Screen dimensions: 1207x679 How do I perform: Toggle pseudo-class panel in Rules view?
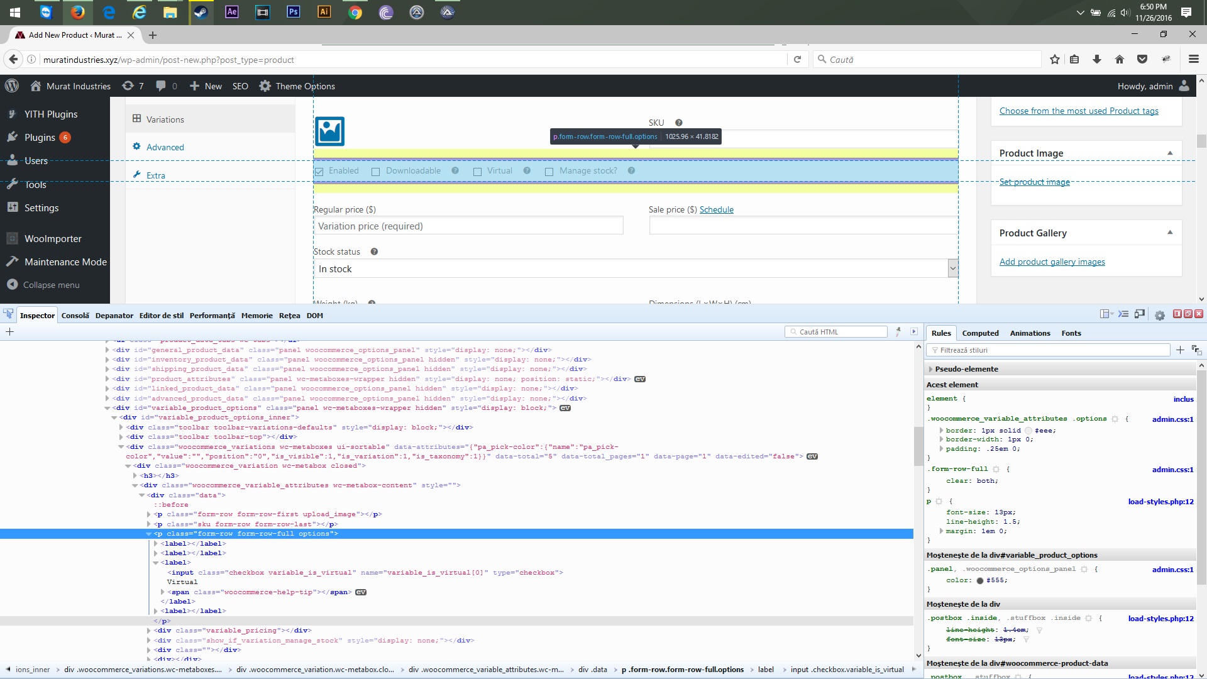[1196, 350]
